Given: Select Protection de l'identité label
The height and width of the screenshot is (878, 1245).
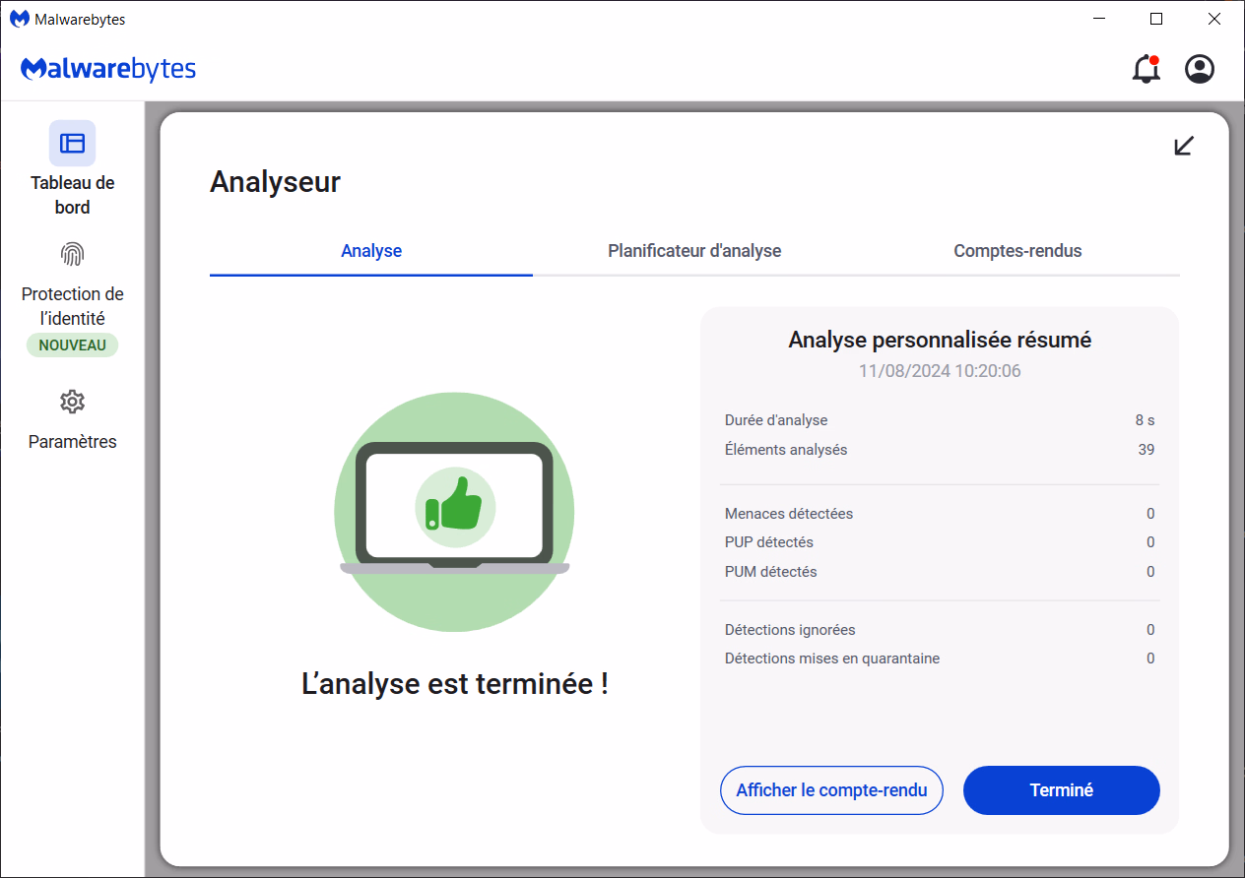Looking at the screenshot, I should (72, 306).
